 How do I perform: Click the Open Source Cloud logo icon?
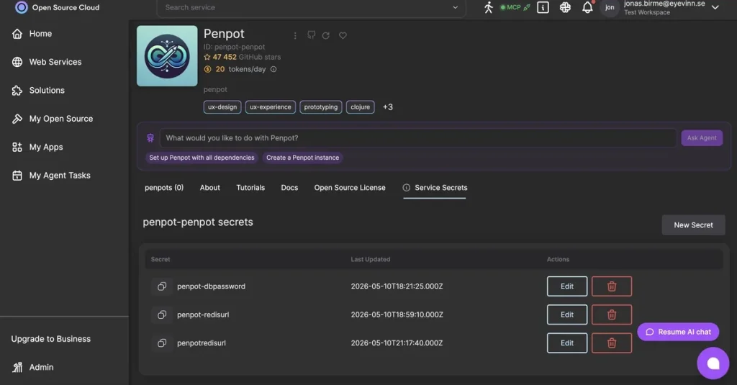[x=21, y=7]
